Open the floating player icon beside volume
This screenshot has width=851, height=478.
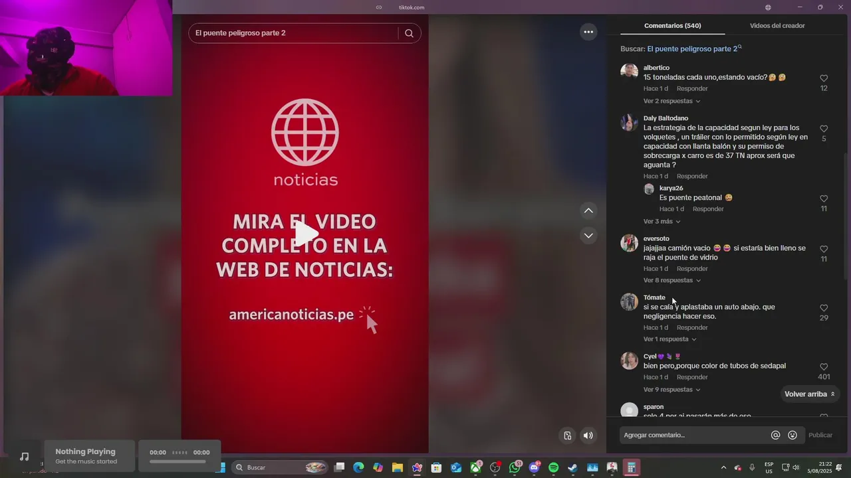[568, 436]
